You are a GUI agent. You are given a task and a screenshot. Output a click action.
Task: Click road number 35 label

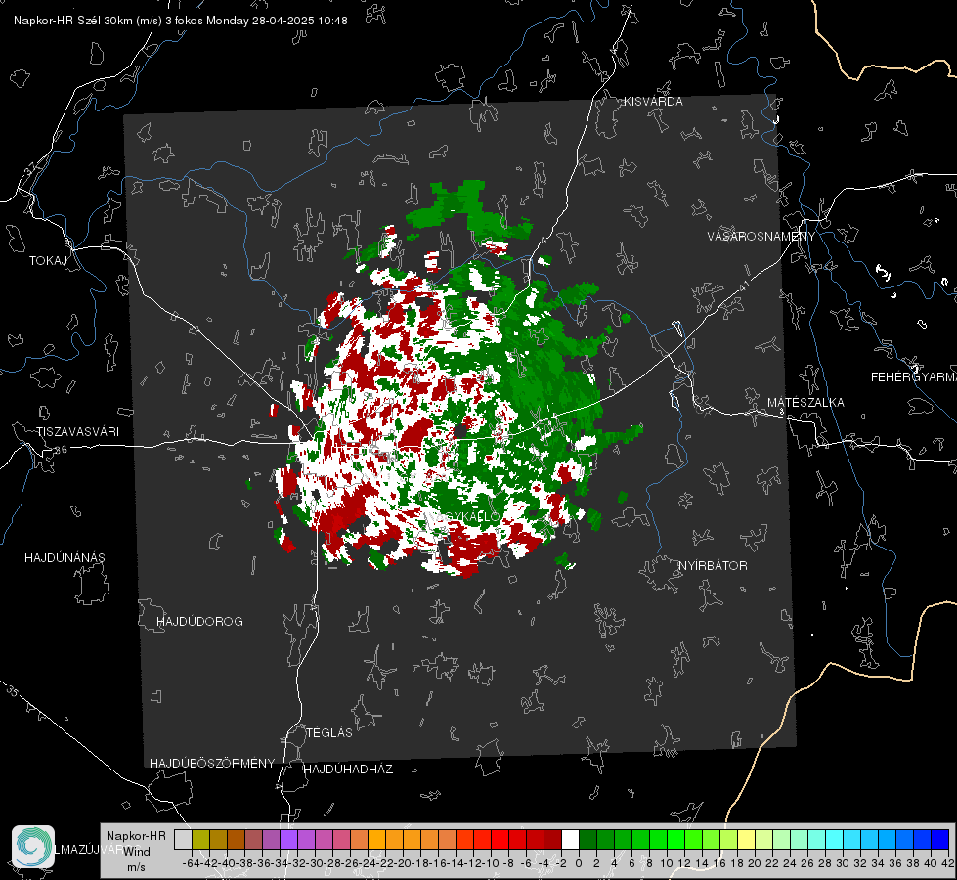(14, 690)
